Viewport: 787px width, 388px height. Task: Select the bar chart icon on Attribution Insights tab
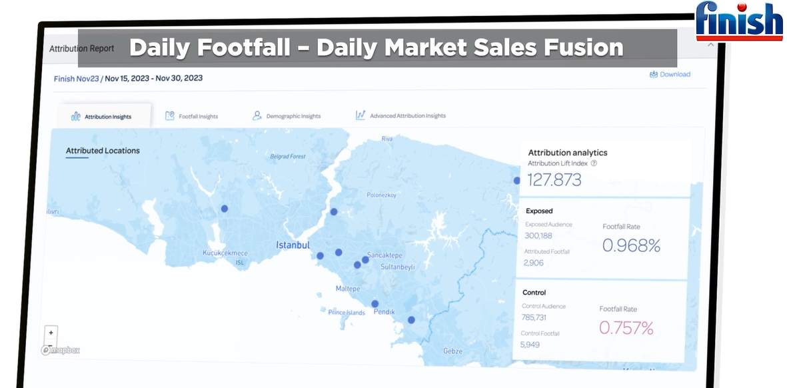(x=77, y=115)
